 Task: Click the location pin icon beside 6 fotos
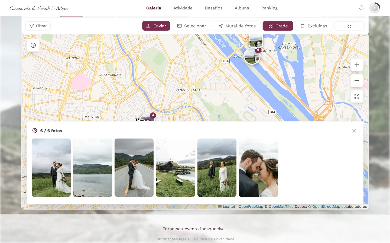(35, 131)
